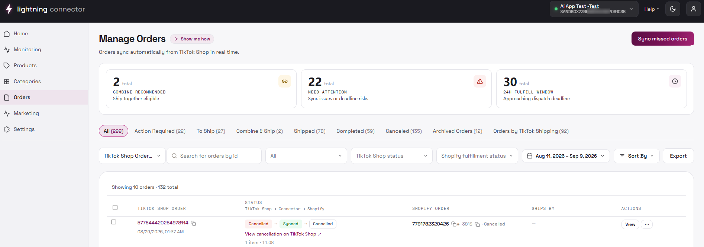Viewport: 704px width, 247px height.
Task: Switch to Action Required (22) tab
Action: (160, 131)
